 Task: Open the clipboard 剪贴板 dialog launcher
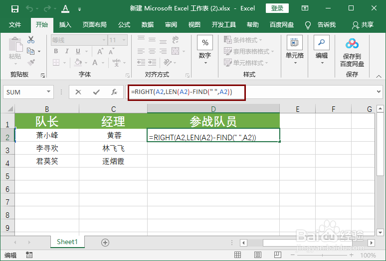[43, 76]
